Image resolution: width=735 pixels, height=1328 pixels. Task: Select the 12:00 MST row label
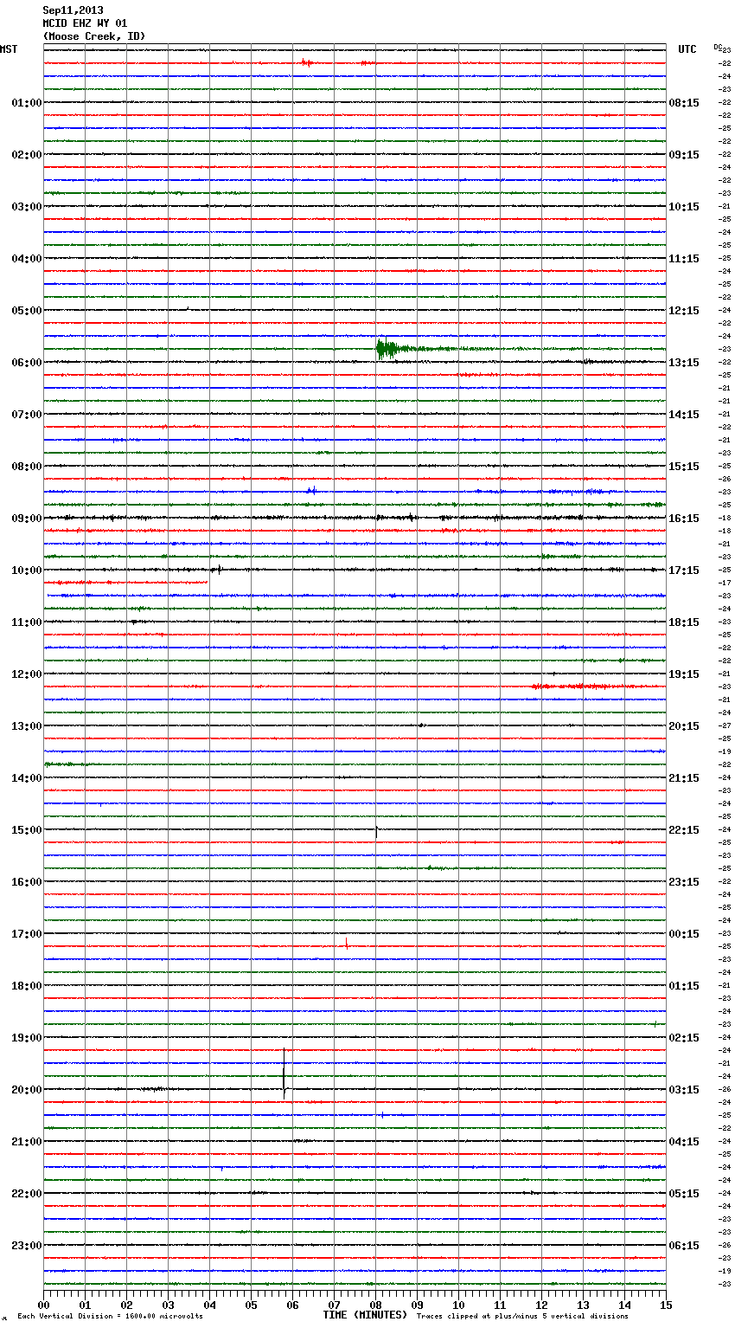click(x=27, y=674)
